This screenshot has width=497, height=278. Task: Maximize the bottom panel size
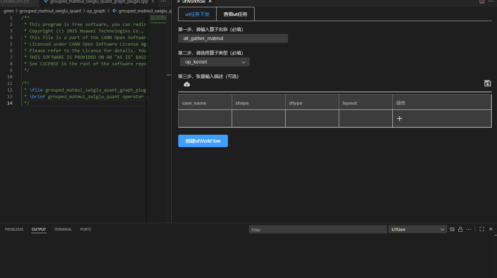pyautogui.click(x=482, y=229)
